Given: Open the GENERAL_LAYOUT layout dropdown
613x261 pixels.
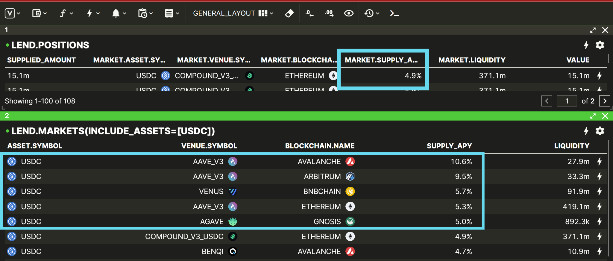Looking at the screenshot, I should (x=233, y=13).
